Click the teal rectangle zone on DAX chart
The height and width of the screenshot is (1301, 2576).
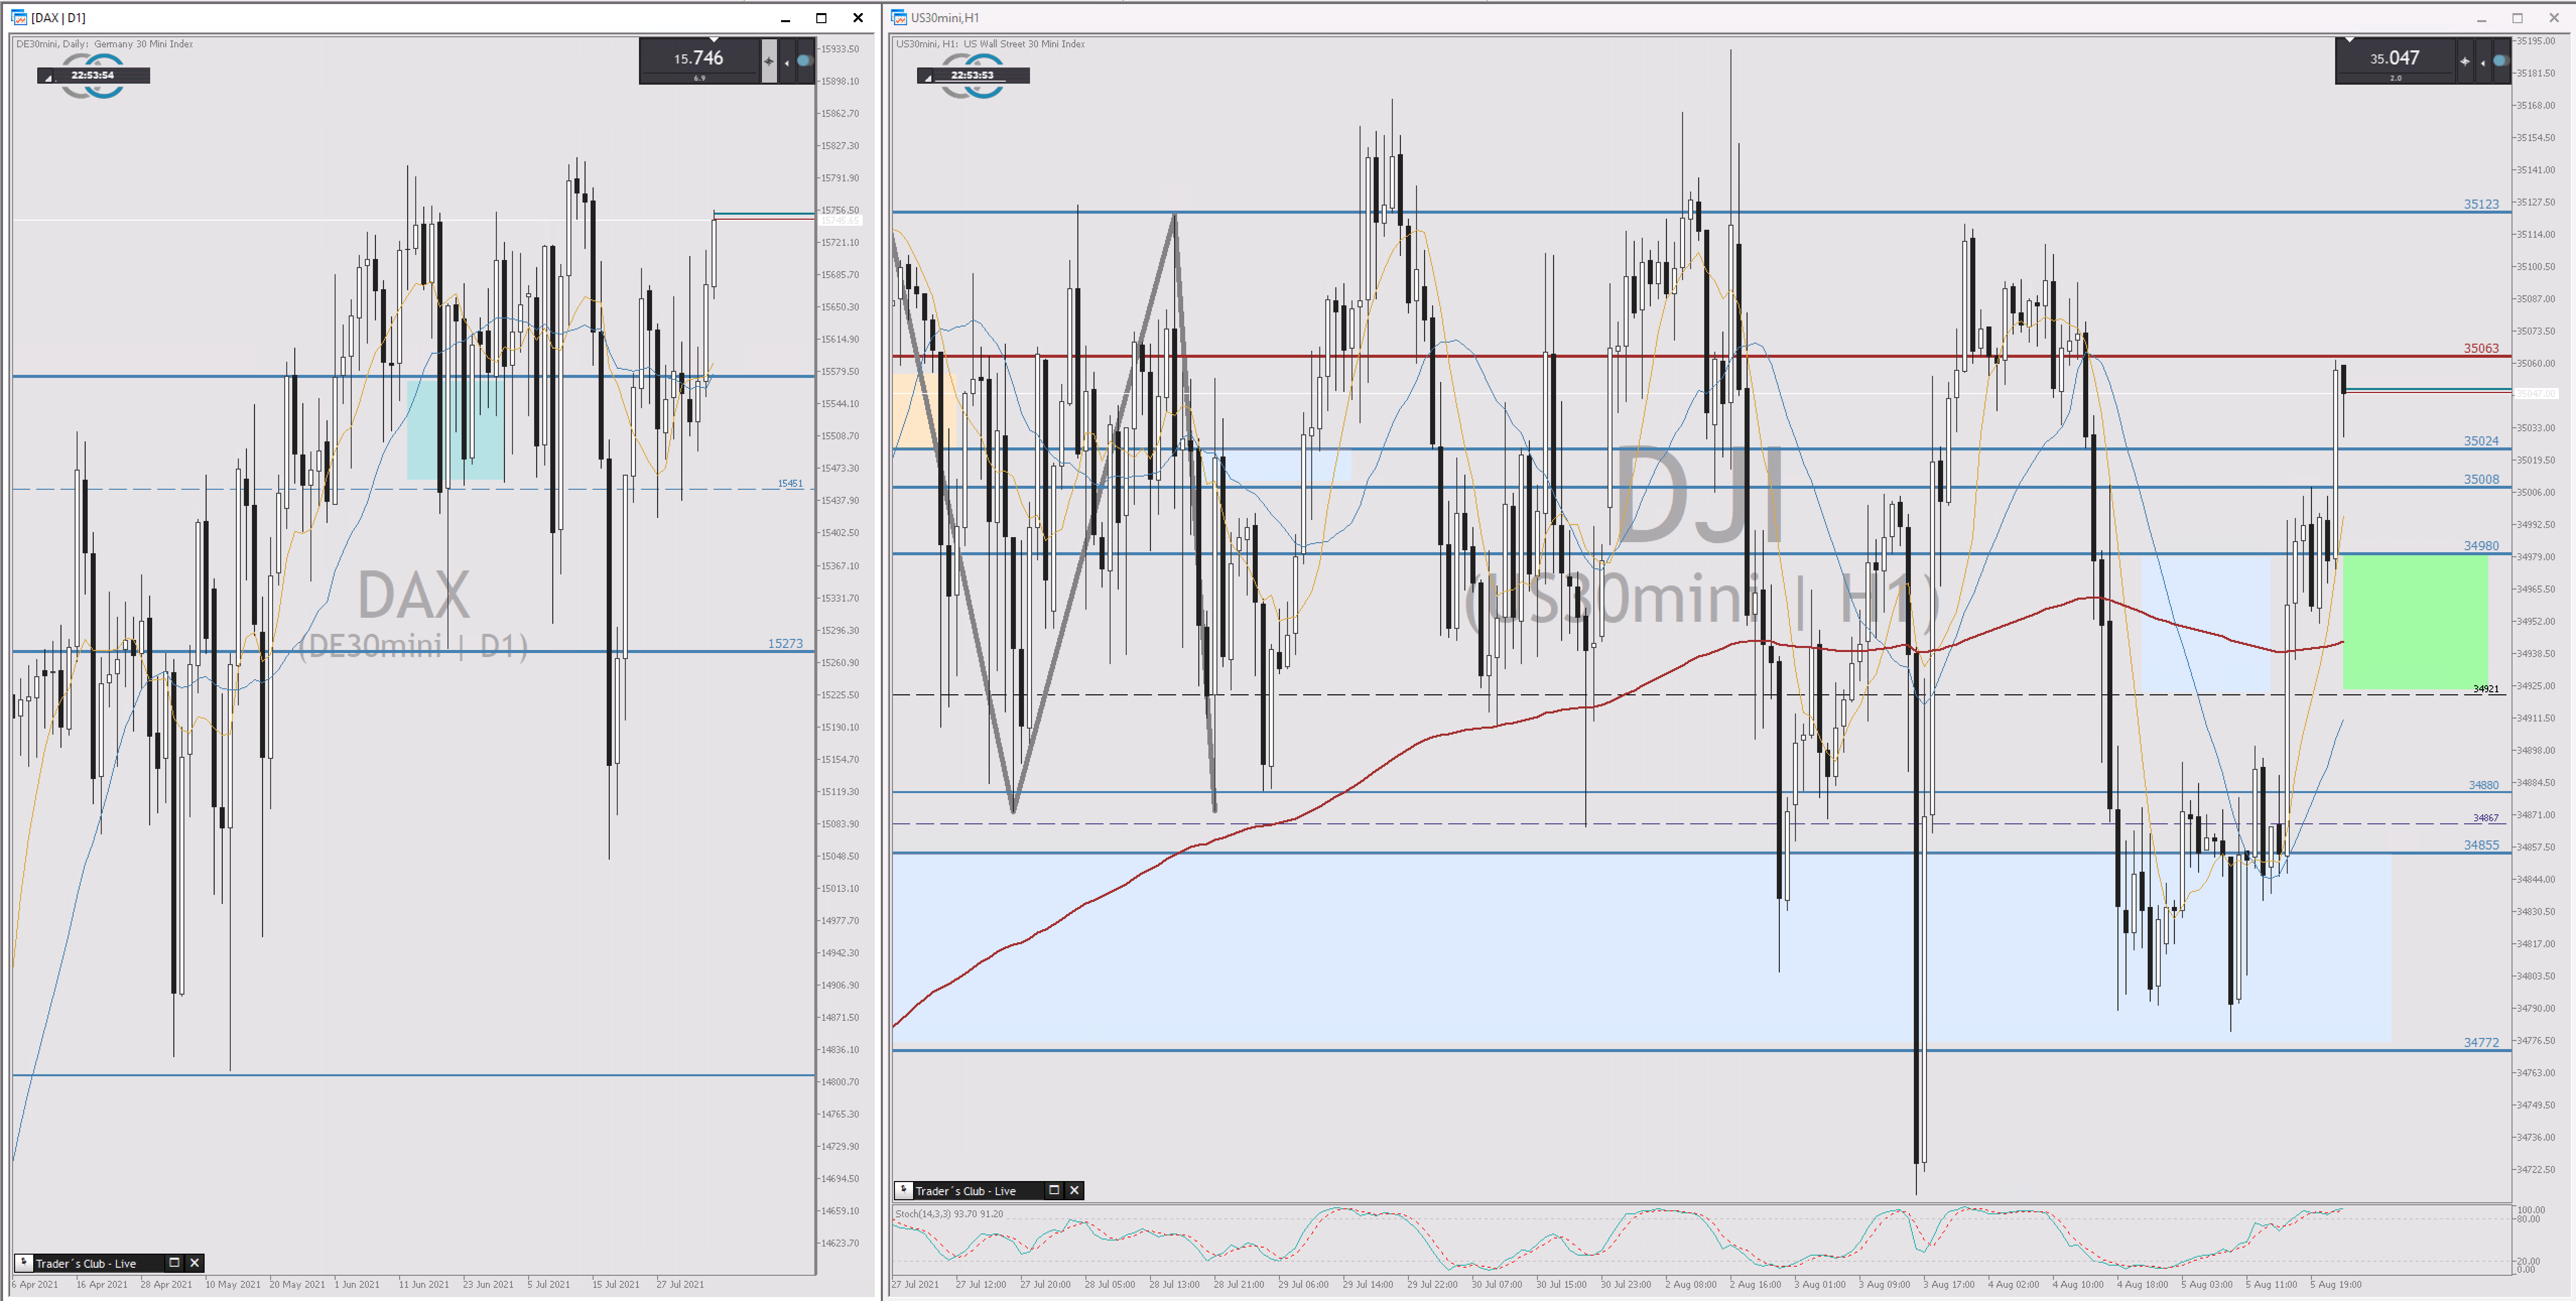tap(455, 429)
